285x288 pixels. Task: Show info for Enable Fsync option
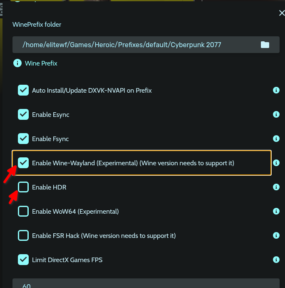(276, 139)
